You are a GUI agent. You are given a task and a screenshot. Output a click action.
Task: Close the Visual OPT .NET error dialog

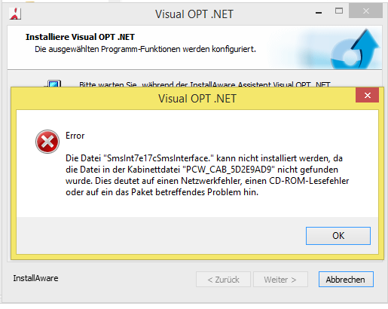tap(367, 95)
